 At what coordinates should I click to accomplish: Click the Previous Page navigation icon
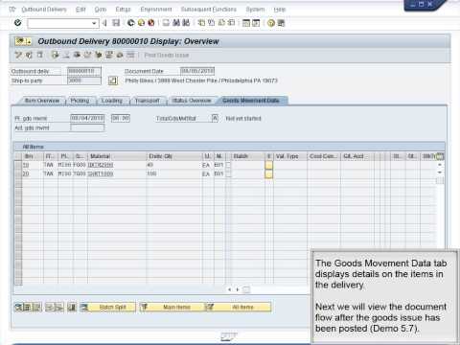pos(212,23)
